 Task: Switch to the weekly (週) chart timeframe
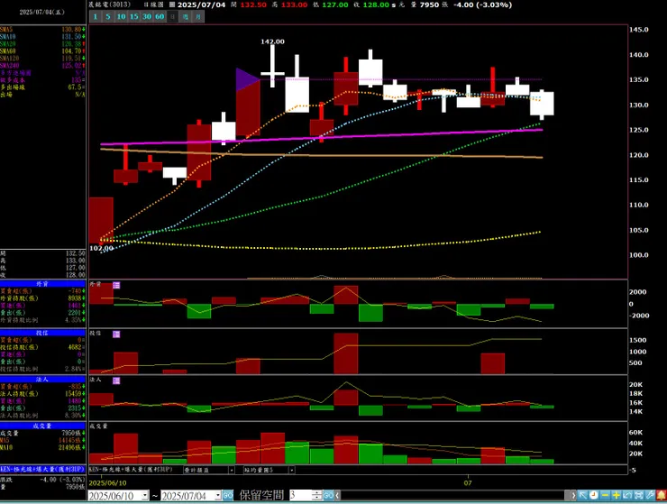tap(186, 16)
